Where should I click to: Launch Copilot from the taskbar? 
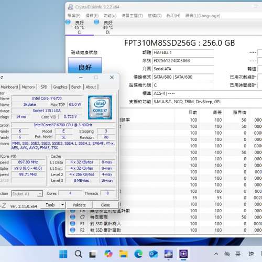[108, 254]
